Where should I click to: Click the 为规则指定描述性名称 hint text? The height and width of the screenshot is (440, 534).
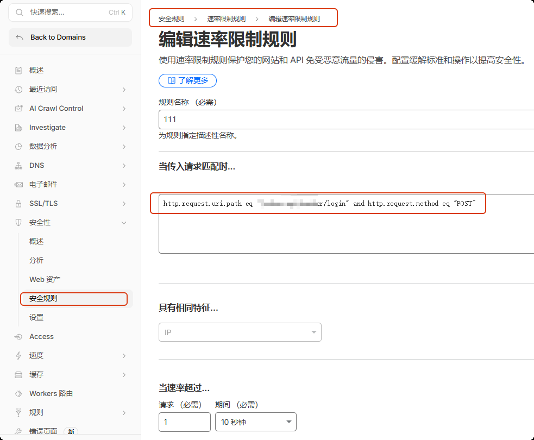(x=198, y=136)
